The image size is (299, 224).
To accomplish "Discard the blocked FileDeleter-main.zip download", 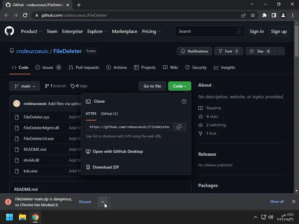I will [85, 202].
